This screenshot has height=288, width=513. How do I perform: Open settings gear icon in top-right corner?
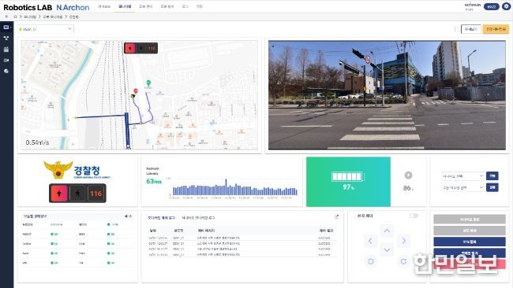tap(506, 6)
